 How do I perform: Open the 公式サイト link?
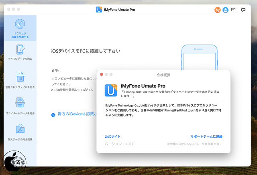pos(112,136)
